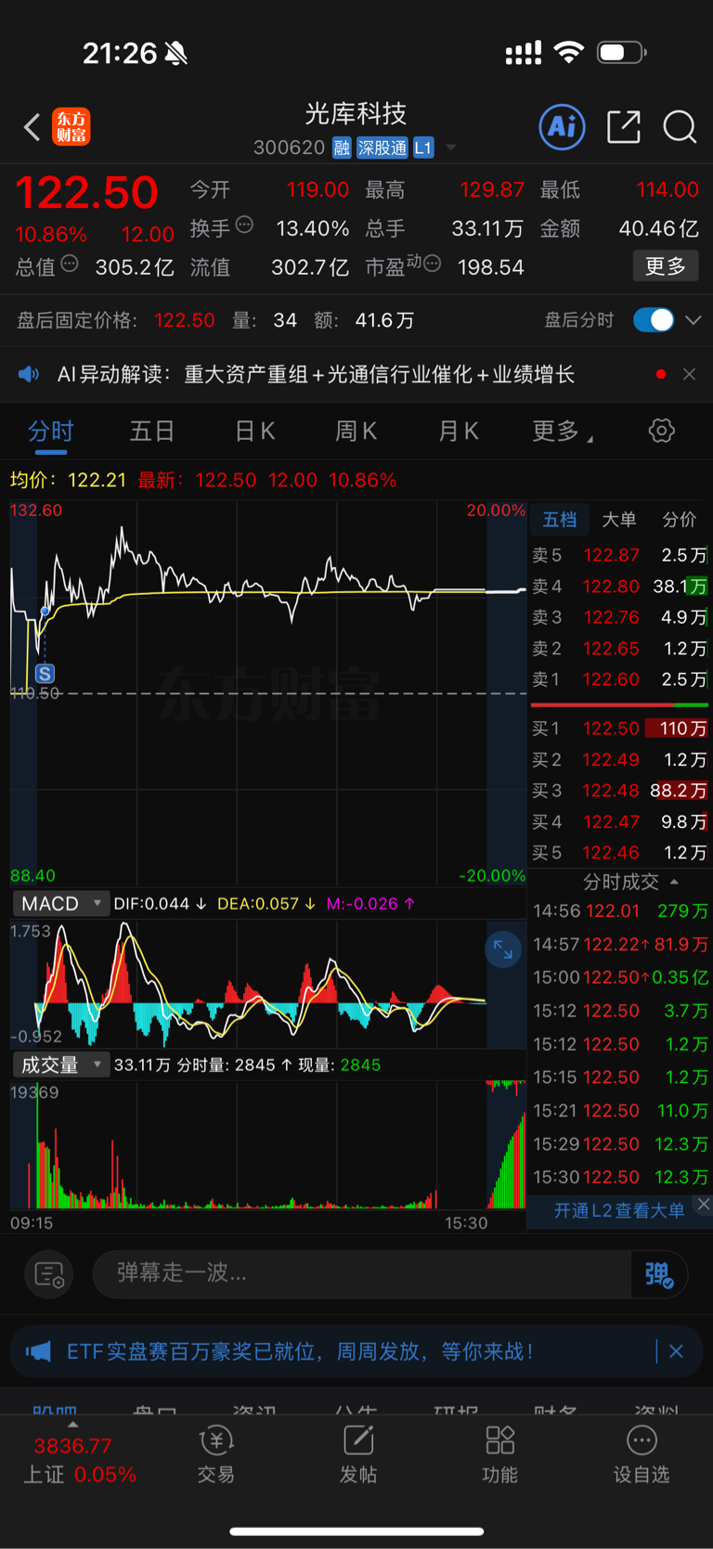Viewport: 713px width, 1549px height.
Task: Open the 东方财富 orange logo
Action: pyautogui.click(x=71, y=126)
